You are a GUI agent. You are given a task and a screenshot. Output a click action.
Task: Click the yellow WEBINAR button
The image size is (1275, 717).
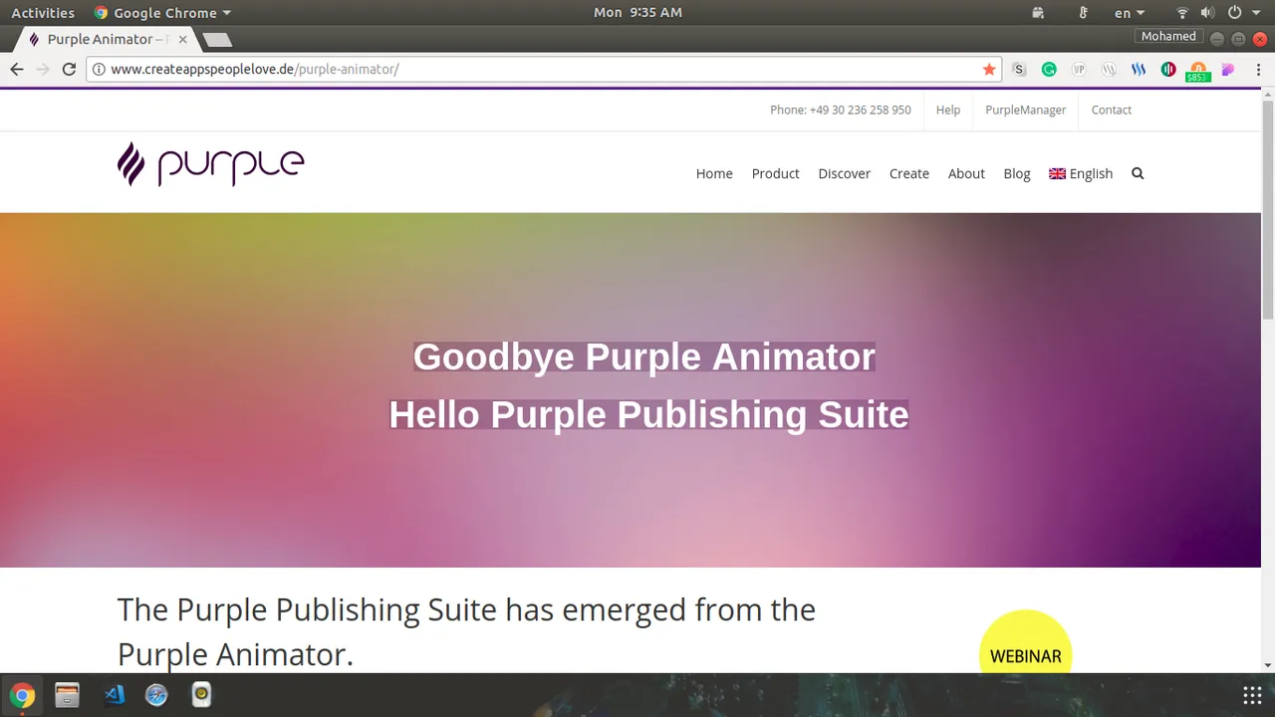click(1025, 642)
